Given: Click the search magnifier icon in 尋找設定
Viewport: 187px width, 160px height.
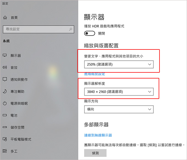Looking at the screenshot, I should click(70, 29).
